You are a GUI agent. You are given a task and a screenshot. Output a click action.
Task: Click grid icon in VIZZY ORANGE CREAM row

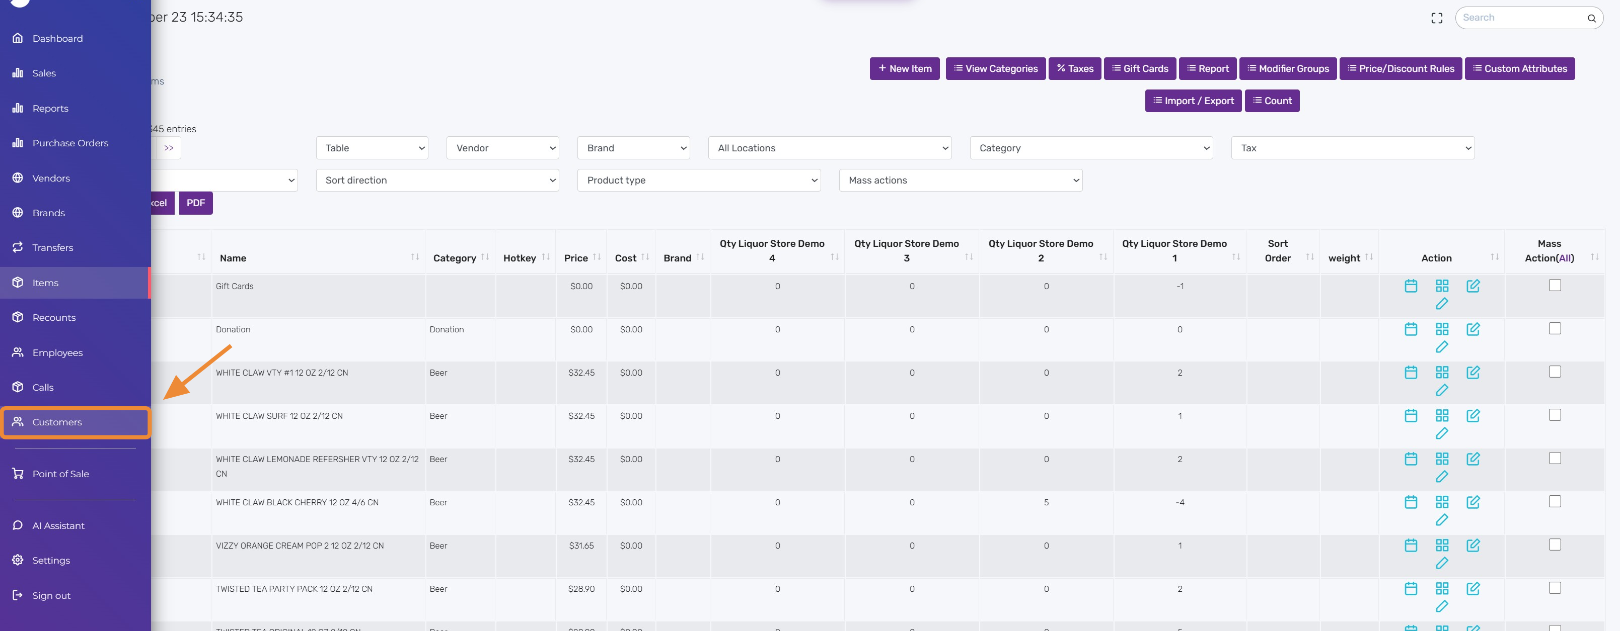[x=1441, y=545]
